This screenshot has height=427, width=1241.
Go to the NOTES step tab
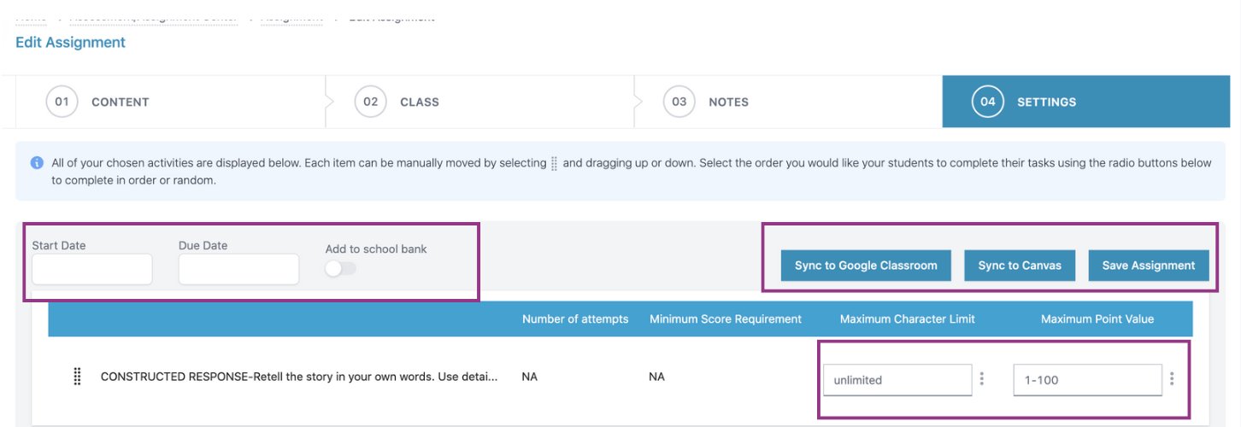point(788,102)
